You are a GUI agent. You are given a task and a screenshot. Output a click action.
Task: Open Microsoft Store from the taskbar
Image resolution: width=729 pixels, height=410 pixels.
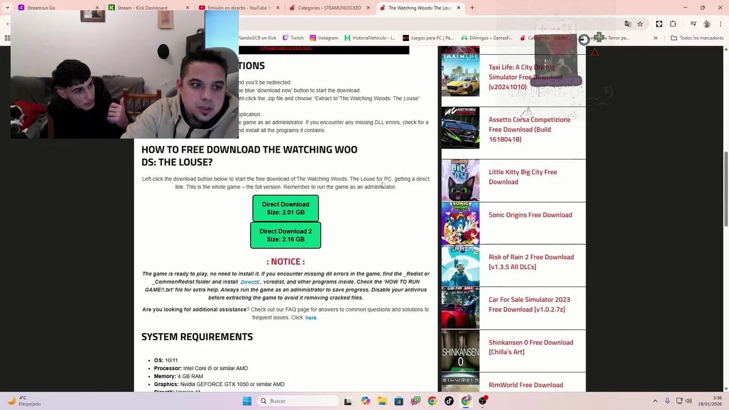pyautogui.click(x=399, y=401)
